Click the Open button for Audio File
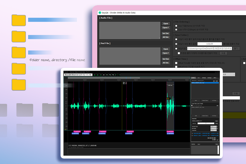 [x=166, y=23]
